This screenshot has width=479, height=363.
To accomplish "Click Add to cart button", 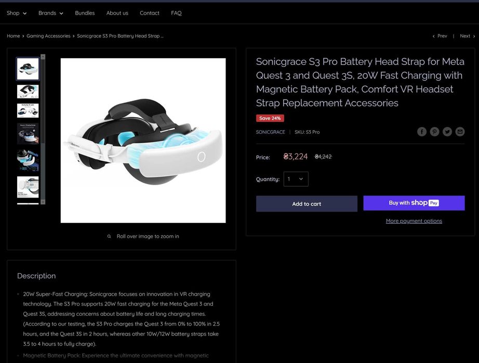I will (307, 204).
